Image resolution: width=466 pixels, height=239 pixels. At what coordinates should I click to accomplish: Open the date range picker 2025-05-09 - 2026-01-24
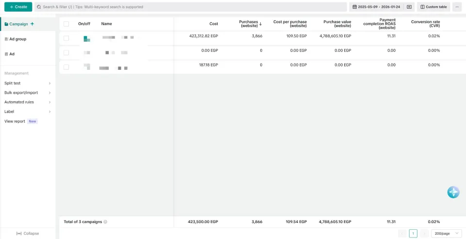376,7
